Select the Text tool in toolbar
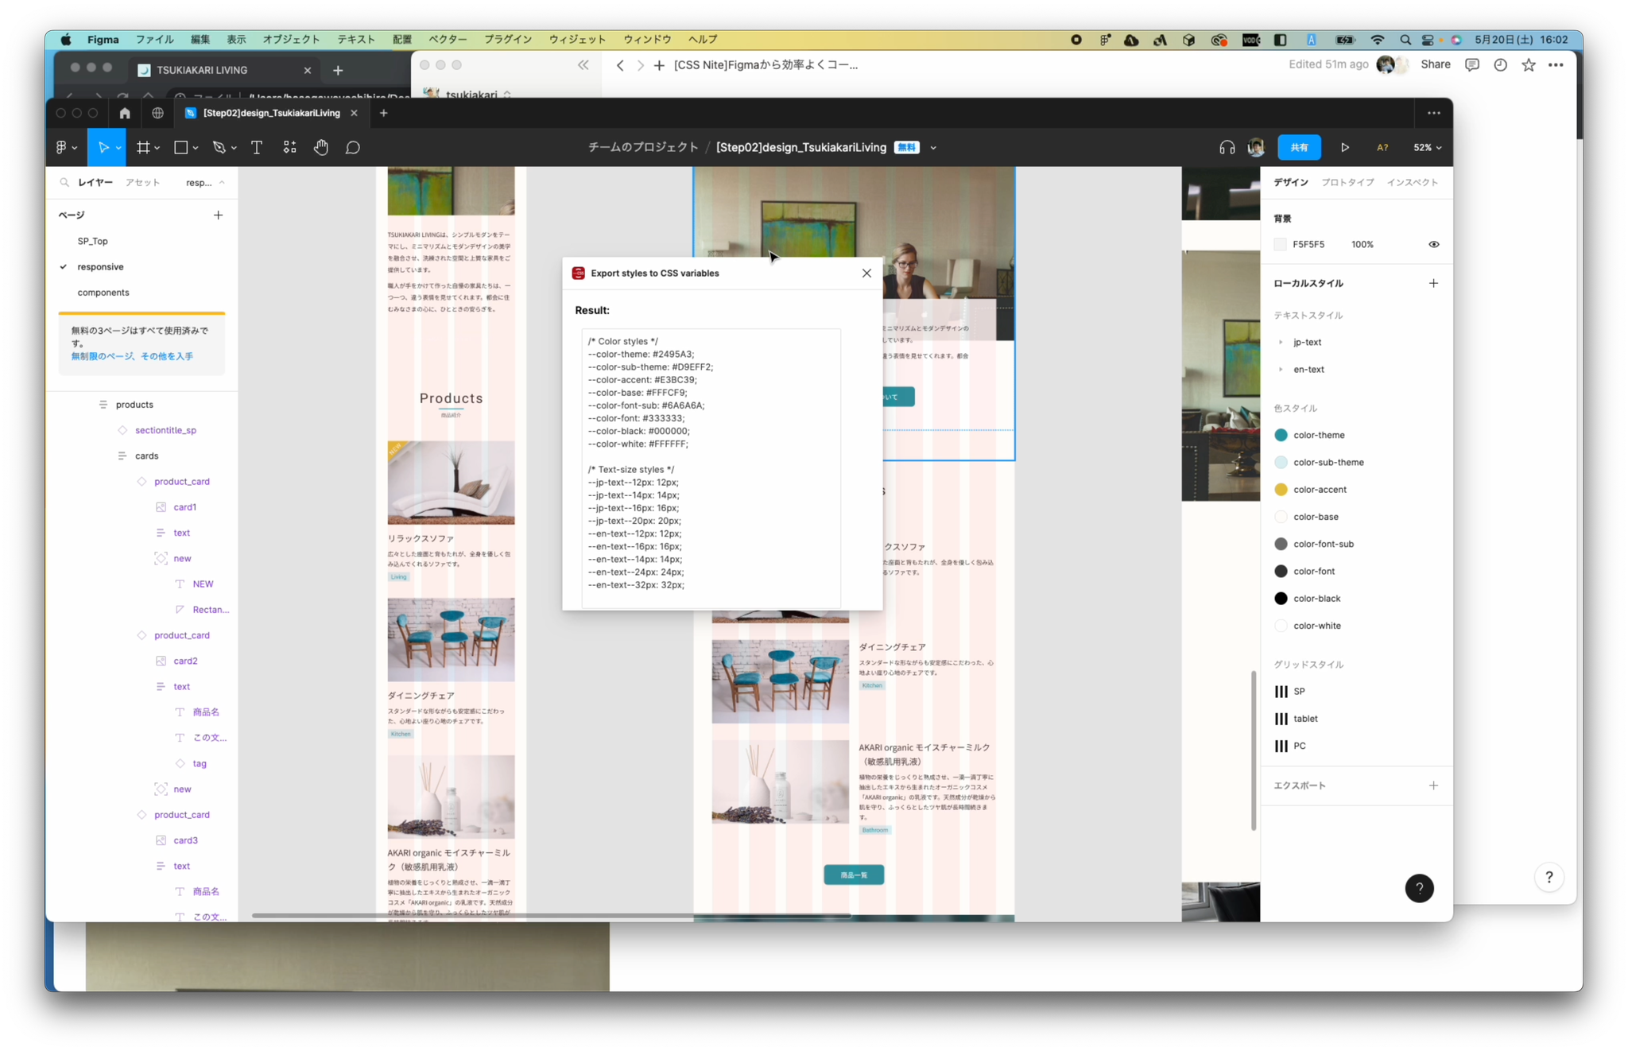1628x1051 pixels. click(x=256, y=147)
